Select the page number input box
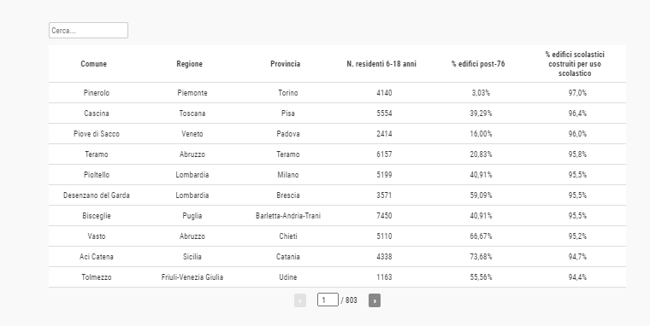The height and width of the screenshot is (326, 650). coord(328,300)
